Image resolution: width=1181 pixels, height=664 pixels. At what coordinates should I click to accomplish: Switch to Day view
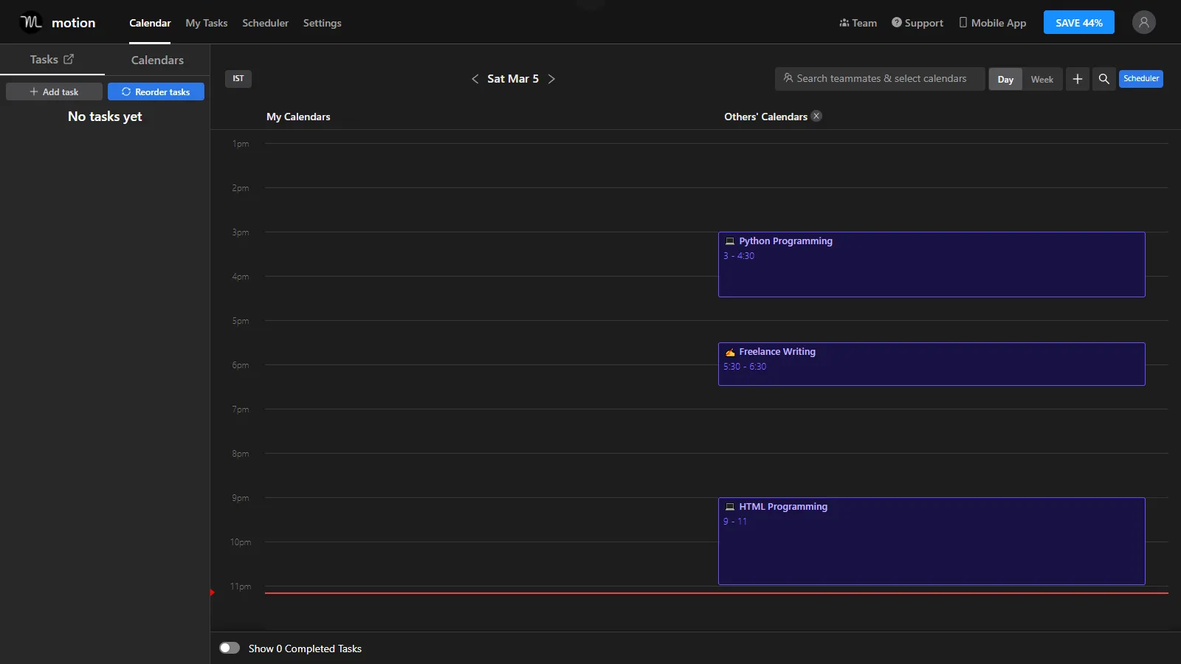(x=1005, y=79)
